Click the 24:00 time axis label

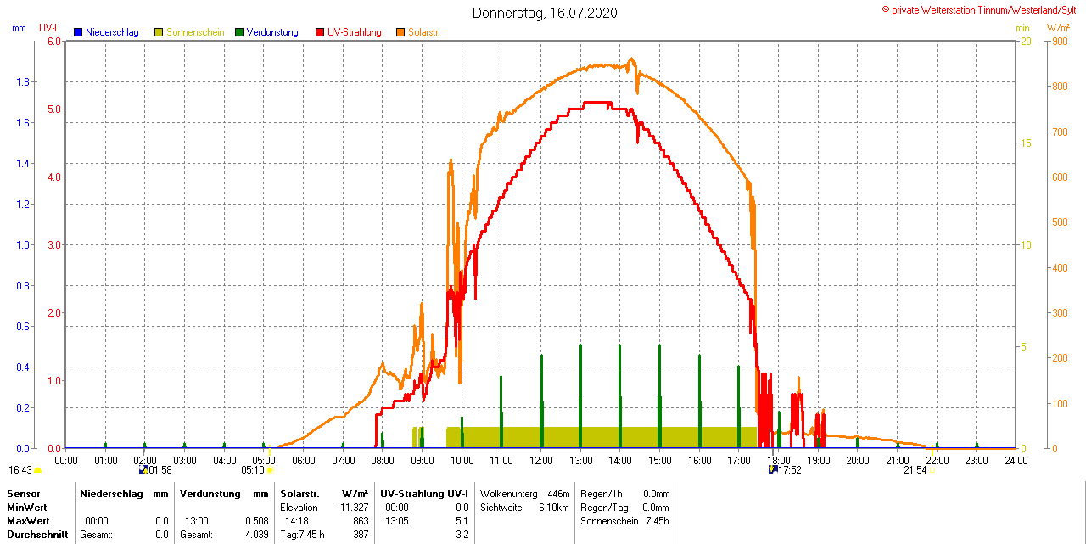pyautogui.click(x=1016, y=460)
